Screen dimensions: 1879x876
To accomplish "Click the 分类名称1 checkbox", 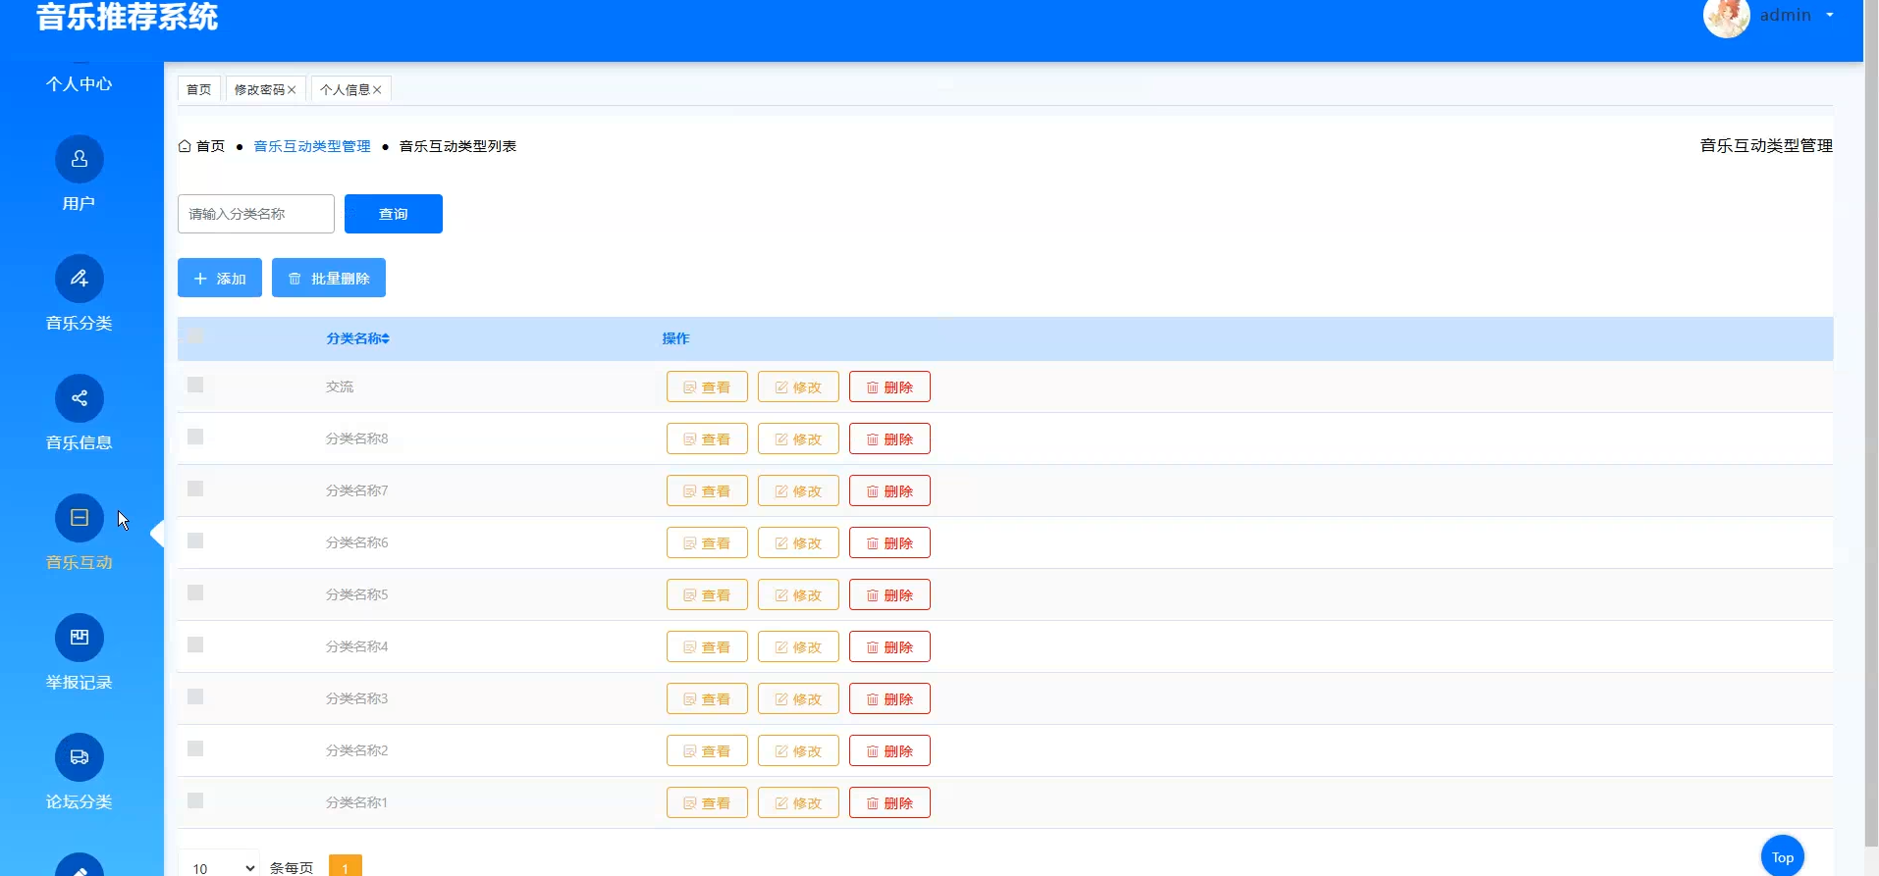I will (195, 800).
